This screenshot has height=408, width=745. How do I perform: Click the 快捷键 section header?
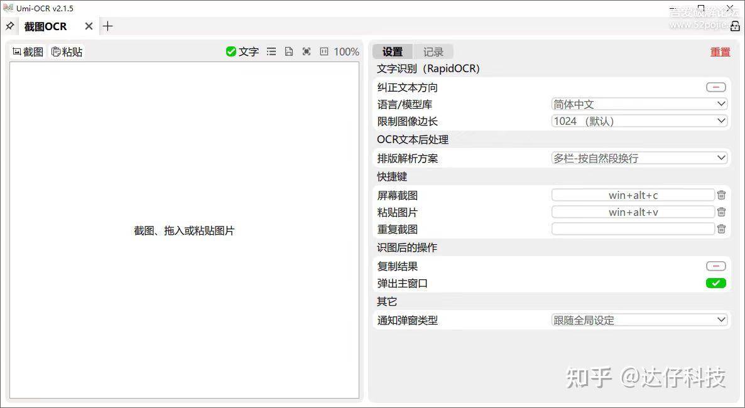(392, 176)
